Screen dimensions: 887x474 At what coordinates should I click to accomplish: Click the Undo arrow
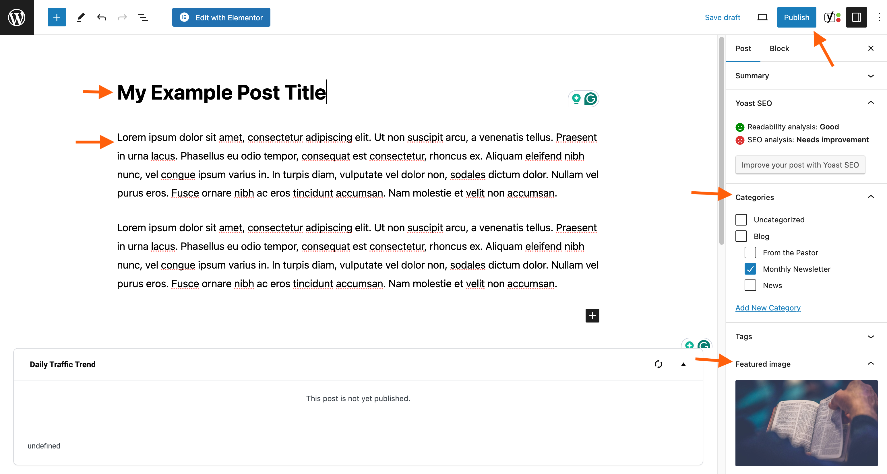102,17
